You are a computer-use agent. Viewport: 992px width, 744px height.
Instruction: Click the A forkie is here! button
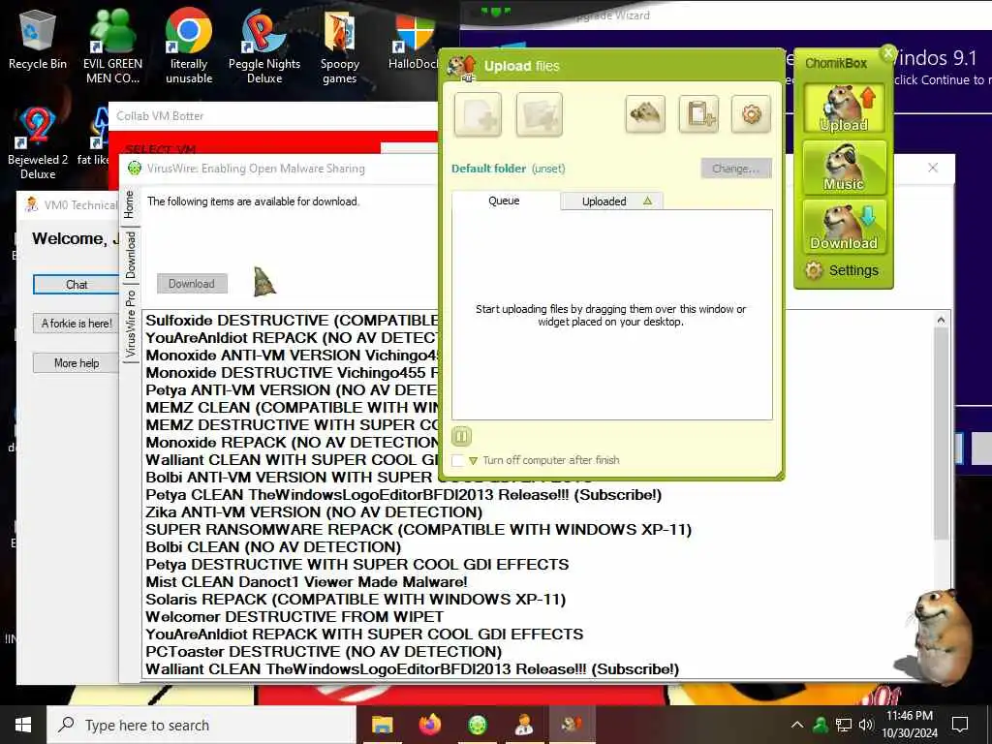point(76,324)
